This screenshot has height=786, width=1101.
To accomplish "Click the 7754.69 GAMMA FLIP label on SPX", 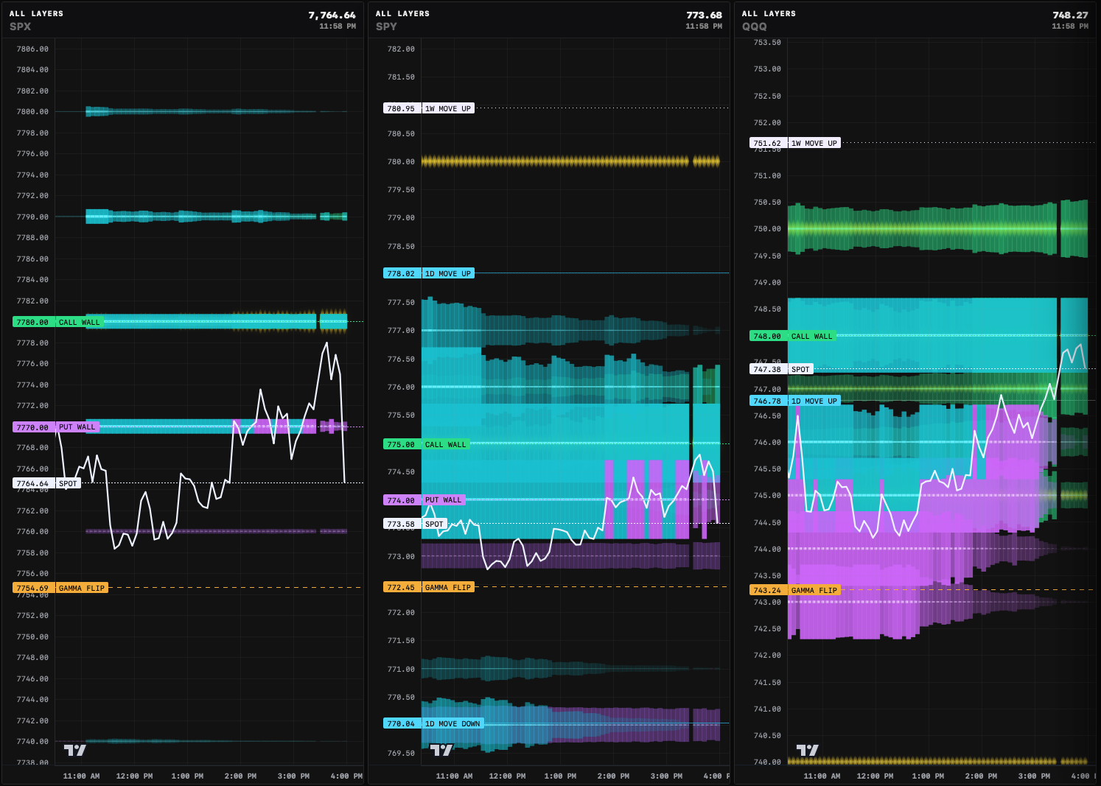I will [60, 588].
